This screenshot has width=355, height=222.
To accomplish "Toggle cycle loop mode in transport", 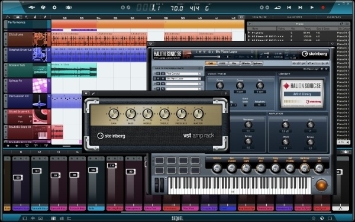I will 277,8.
